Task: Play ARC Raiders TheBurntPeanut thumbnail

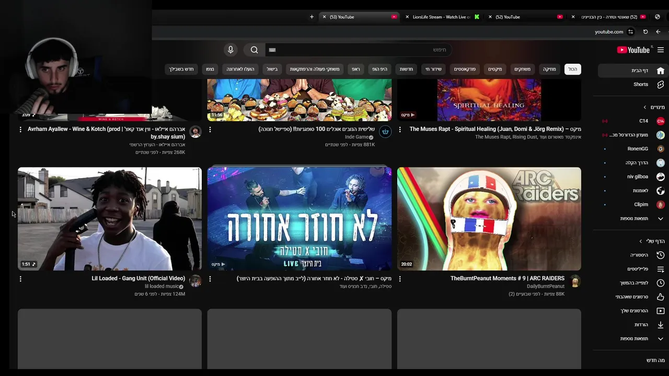Action: 489,219
